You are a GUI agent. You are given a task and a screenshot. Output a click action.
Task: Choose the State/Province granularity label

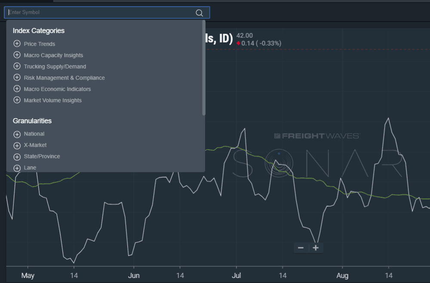pyautogui.click(x=42, y=156)
